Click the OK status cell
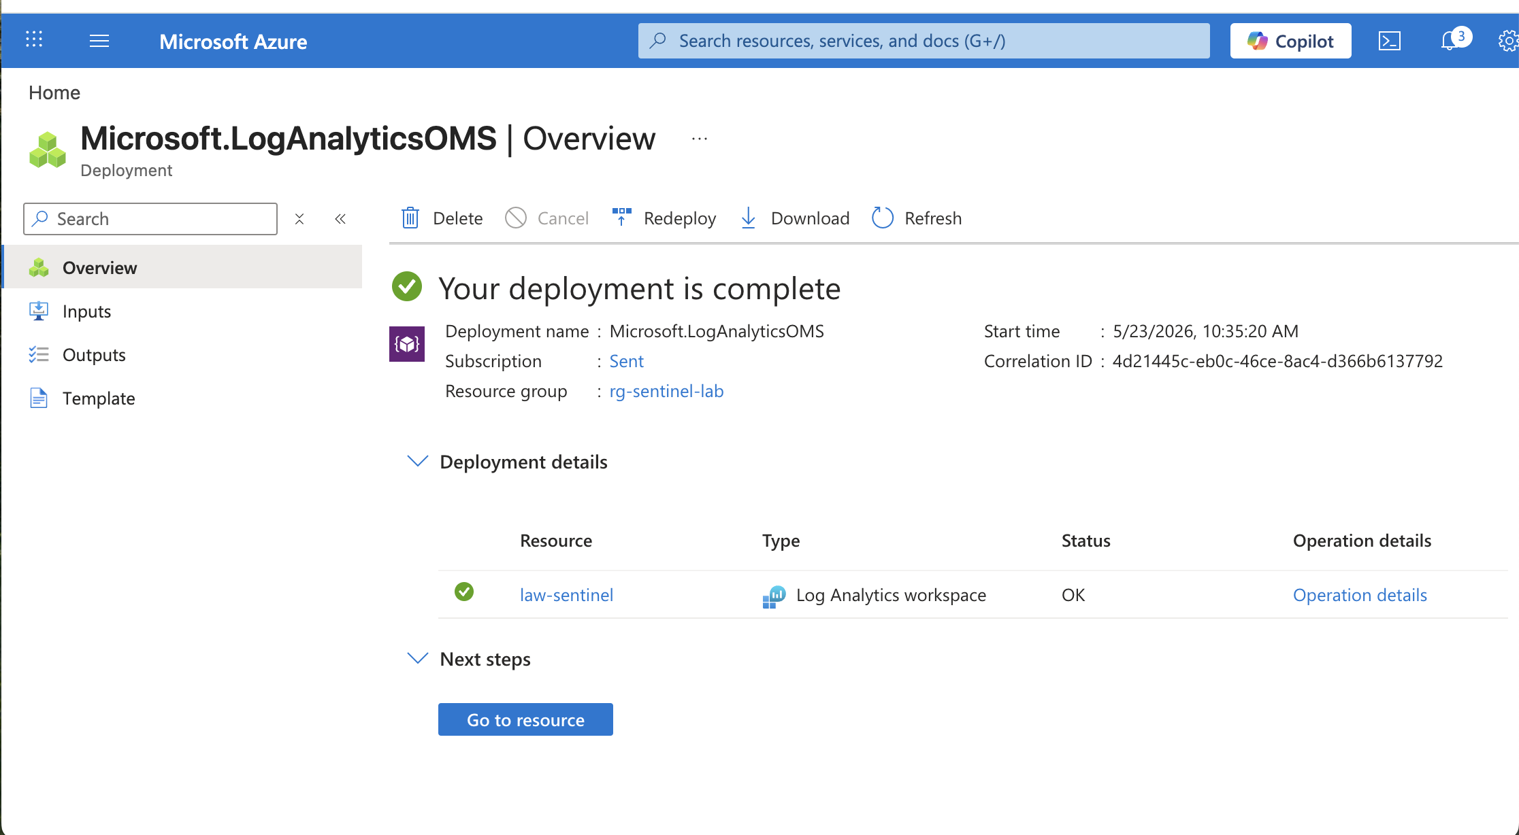Image resolution: width=1519 pixels, height=835 pixels. pyautogui.click(x=1073, y=595)
